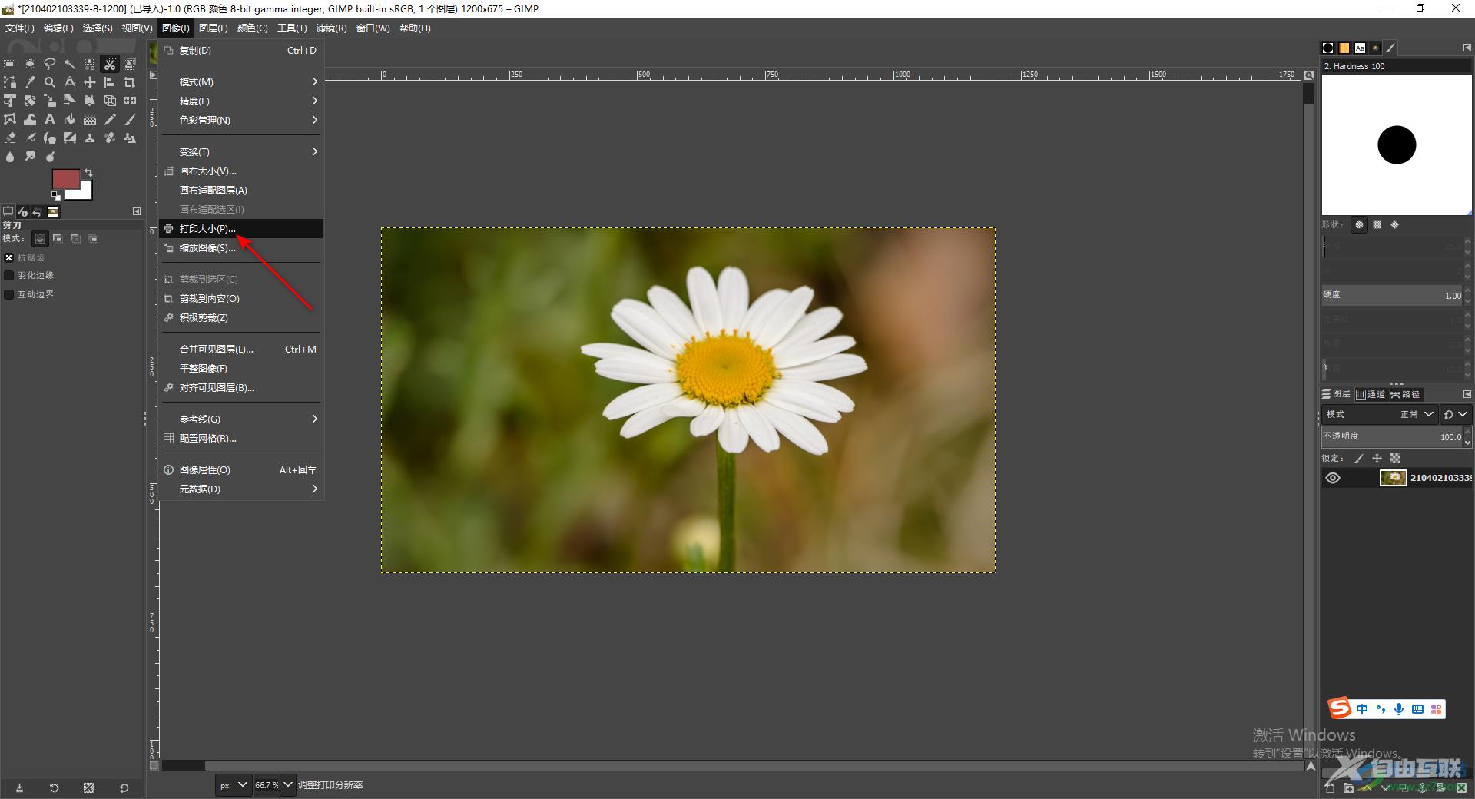Choose add to selection mode button

point(58,238)
